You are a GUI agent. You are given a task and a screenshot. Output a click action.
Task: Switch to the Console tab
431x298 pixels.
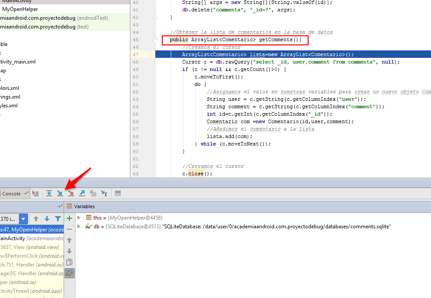(11, 193)
